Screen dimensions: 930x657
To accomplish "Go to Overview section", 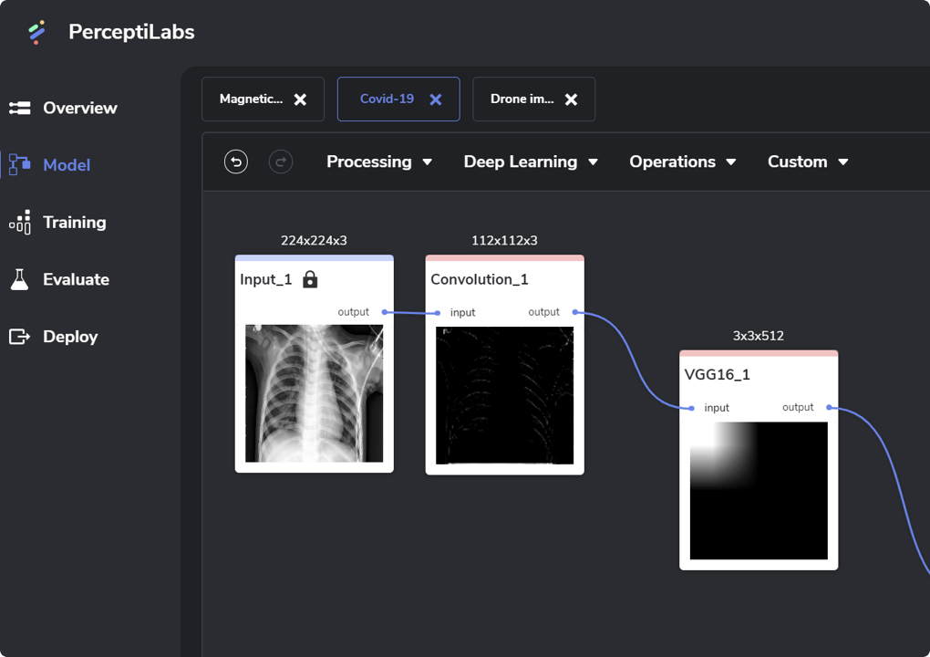I will pyautogui.click(x=80, y=108).
